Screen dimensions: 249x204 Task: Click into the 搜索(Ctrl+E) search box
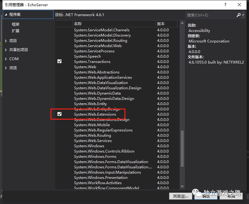(x=210, y=15)
